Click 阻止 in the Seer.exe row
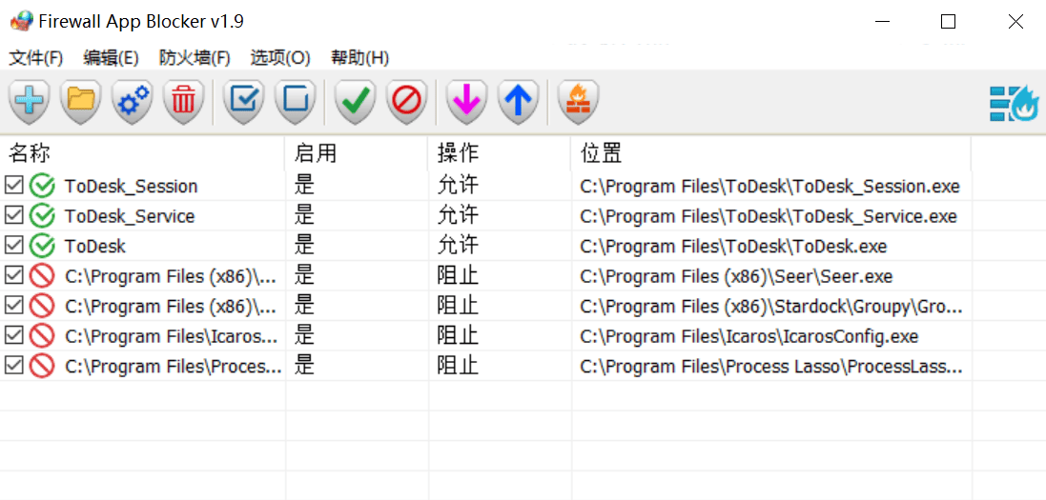Viewport: 1046px width, 500px height. (x=458, y=276)
